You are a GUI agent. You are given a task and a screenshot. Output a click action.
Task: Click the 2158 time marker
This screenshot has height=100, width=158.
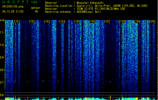tap(122, 21)
